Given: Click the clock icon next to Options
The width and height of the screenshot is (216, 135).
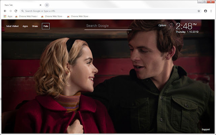Looking at the screenshot, I should pyautogui.click(x=171, y=25).
